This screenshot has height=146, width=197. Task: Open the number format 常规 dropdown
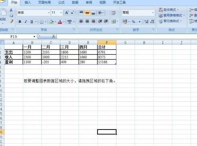pos(153,13)
